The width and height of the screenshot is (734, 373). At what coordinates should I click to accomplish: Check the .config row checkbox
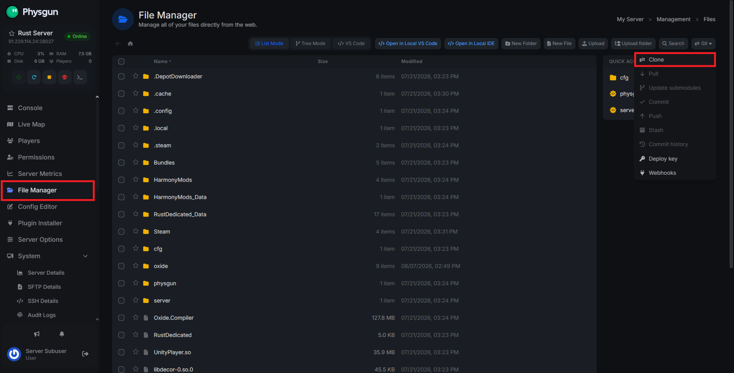click(121, 111)
